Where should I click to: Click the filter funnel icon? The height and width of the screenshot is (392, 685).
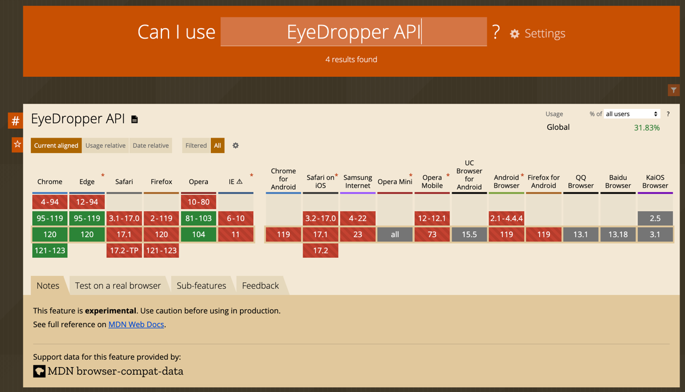click(674, 90)
